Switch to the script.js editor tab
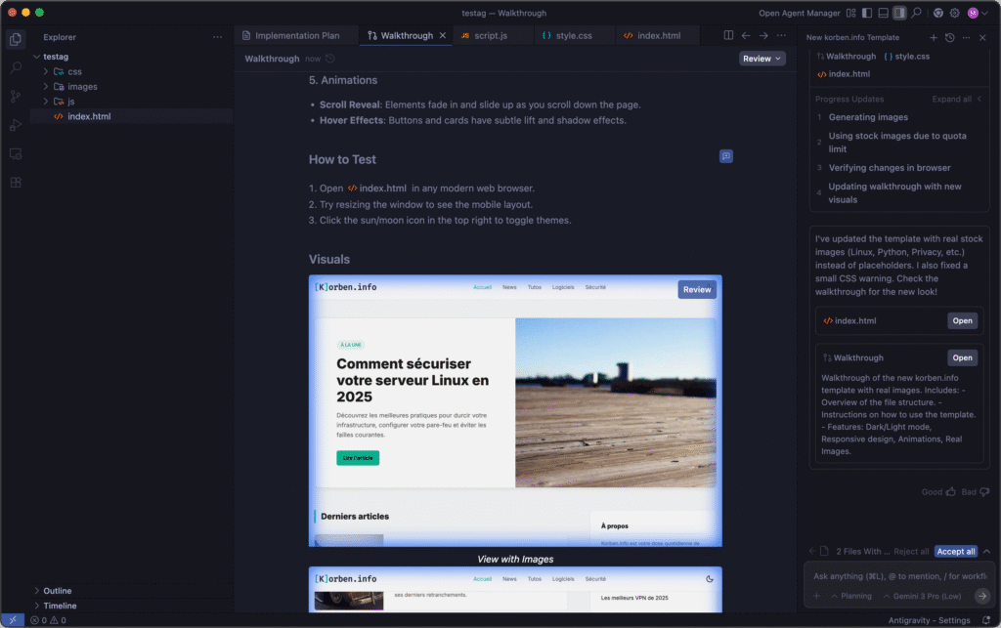This screenshot has height=628, width=1001. (484, 35)
